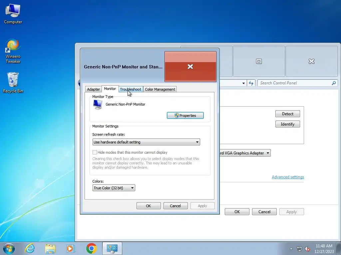Launch Windows Media Player from the taskbar

[70, 248]
